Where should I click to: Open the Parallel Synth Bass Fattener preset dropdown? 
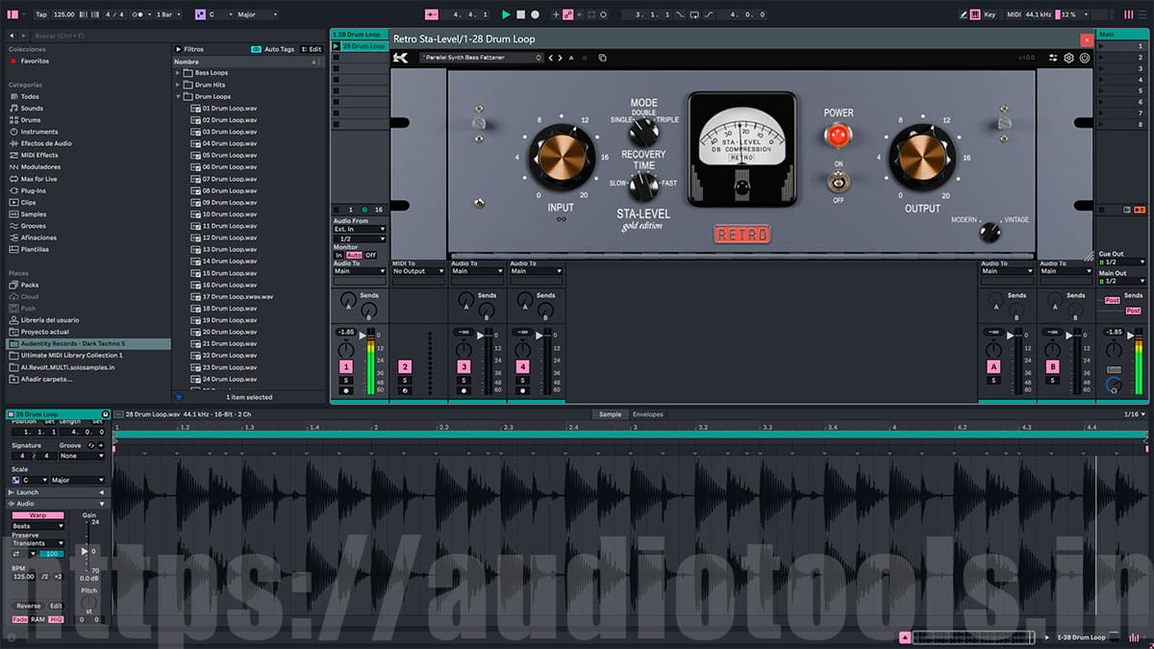click(x=482, y=58)
